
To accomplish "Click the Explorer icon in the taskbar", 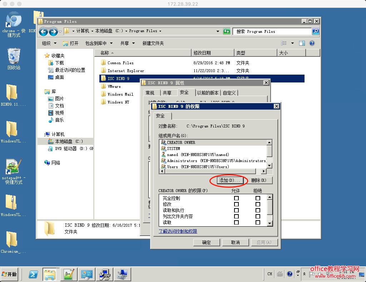I will click(x=50, y=274).
